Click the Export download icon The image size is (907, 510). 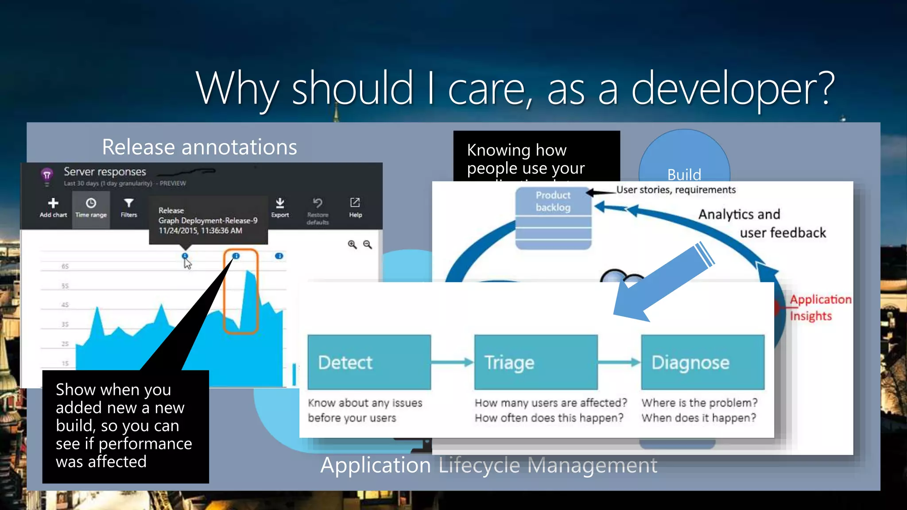tap(280, 203)
